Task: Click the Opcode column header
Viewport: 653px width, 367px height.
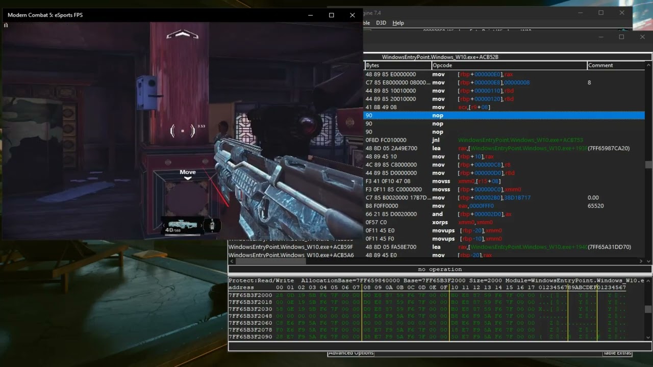Action: click(509, 65)
